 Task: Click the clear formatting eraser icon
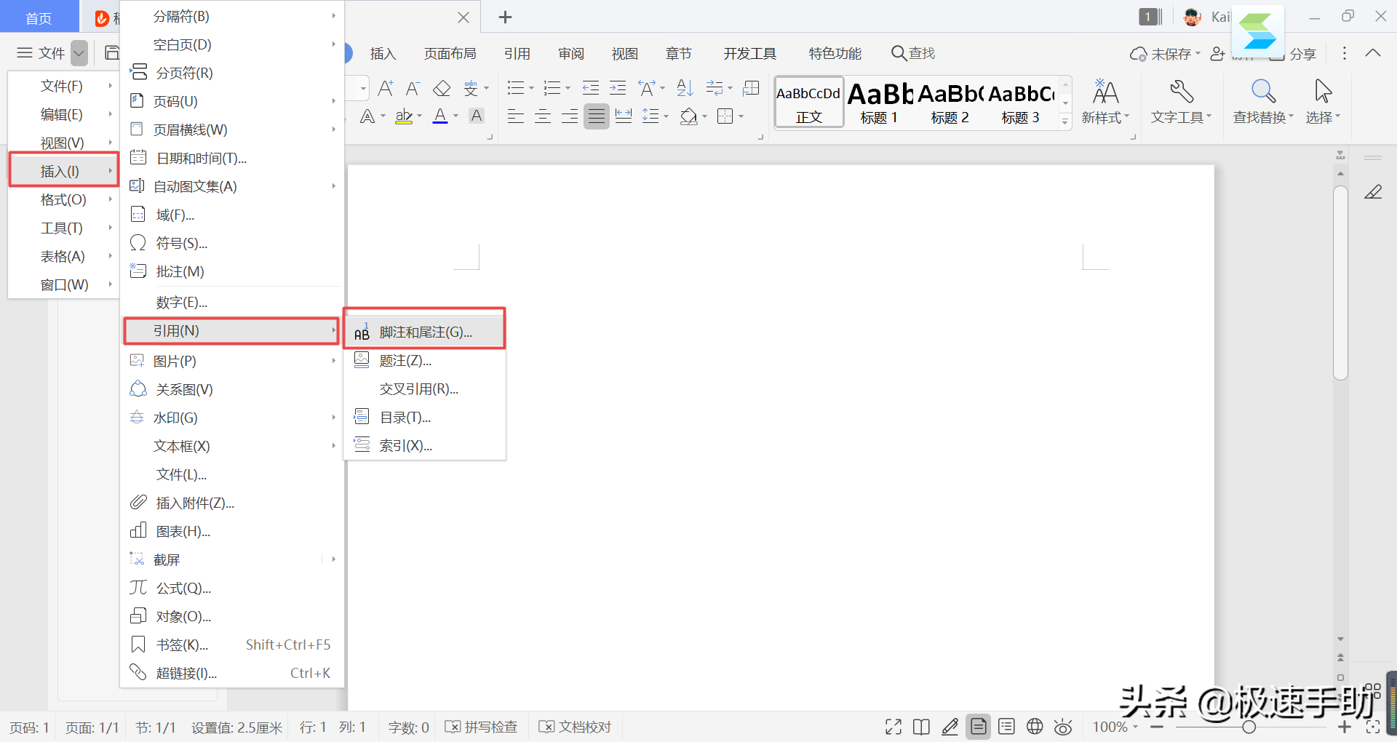point(442,89)
